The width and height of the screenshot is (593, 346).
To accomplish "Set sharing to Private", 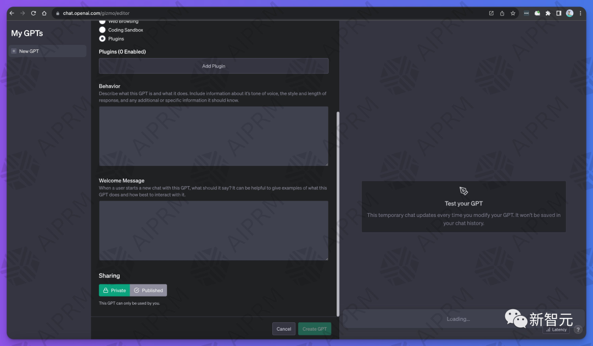I will [114, 291].
